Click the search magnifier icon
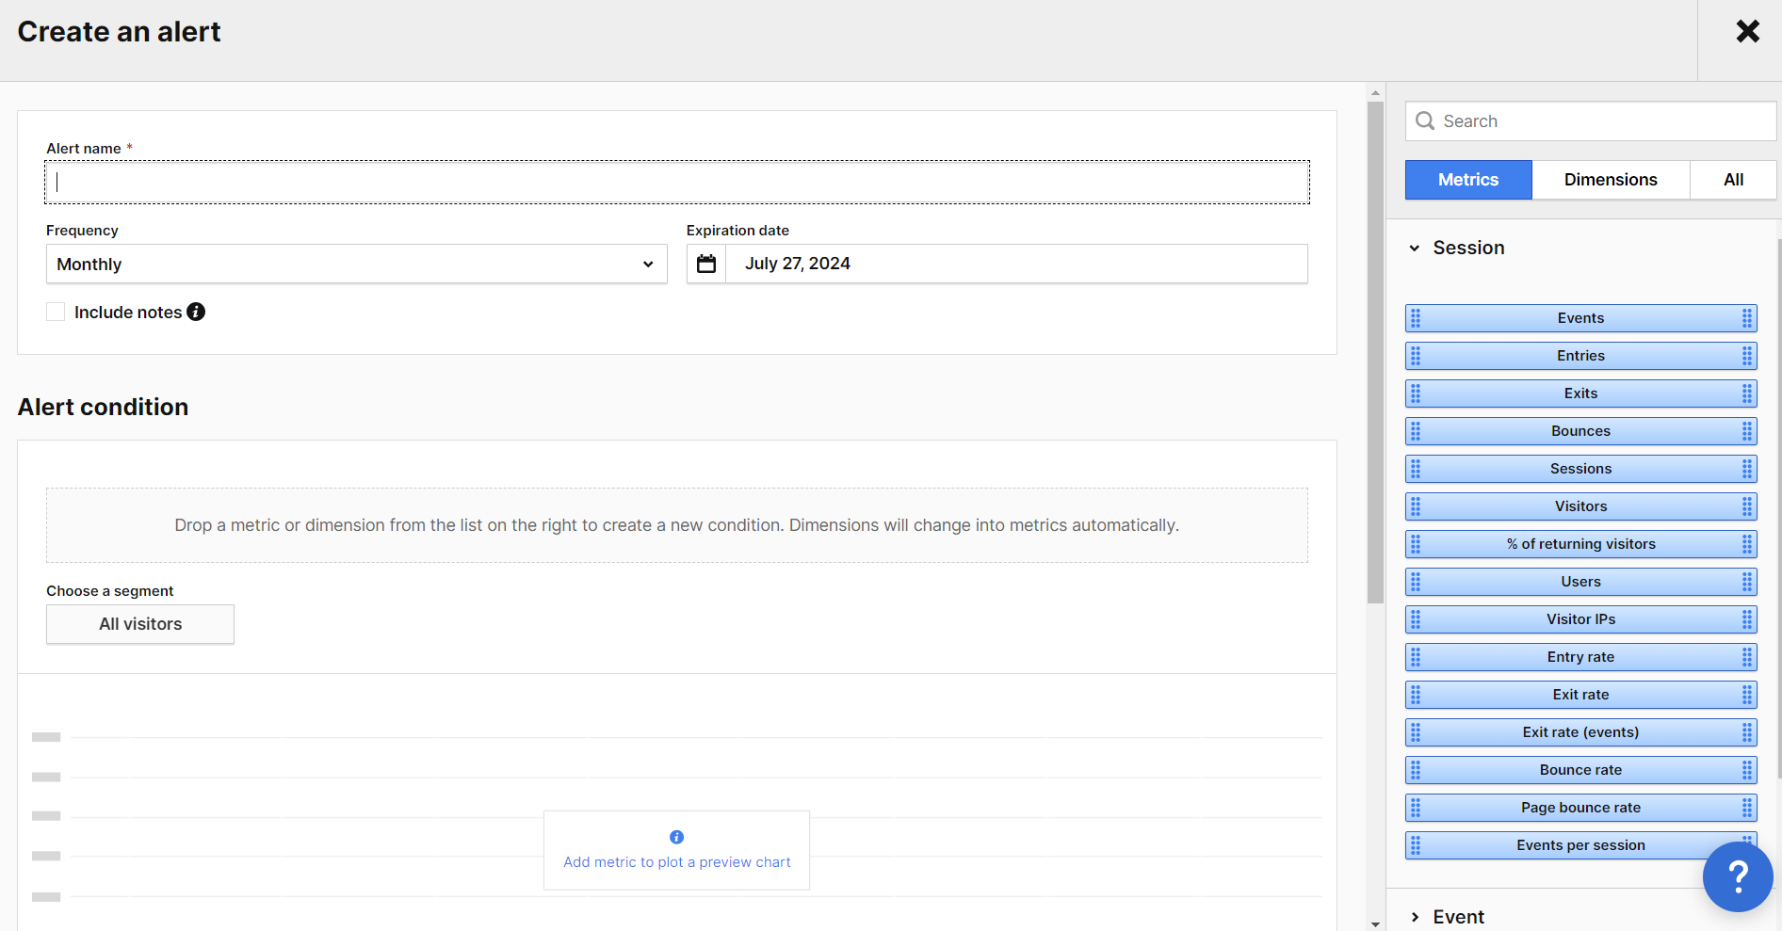The height and width of the screenshot is (931, 1782). pyautogui.click(x=1425, y=121)
